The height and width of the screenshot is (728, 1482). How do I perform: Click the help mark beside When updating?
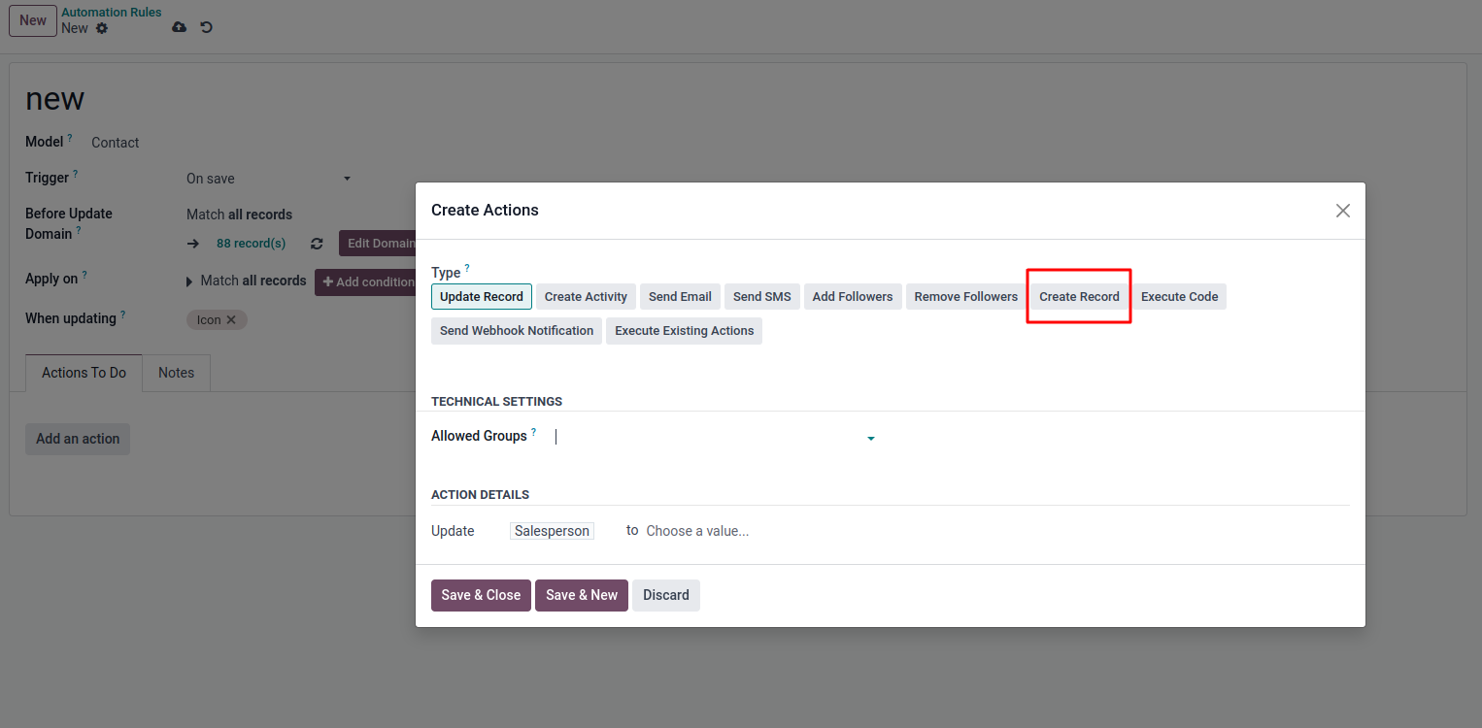pyautogui.click(x=122, y=314)
